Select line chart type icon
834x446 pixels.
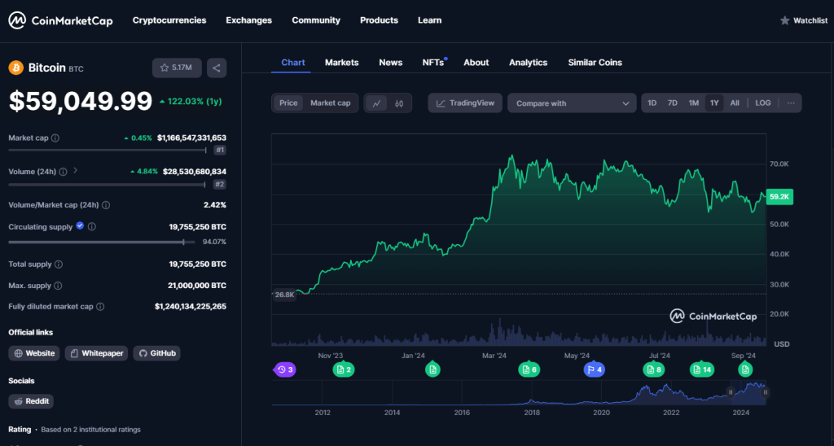tap(376, 103)
